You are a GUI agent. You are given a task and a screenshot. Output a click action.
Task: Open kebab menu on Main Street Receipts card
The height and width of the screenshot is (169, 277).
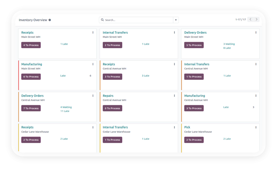pyautogui.click(x=93, y=33)
